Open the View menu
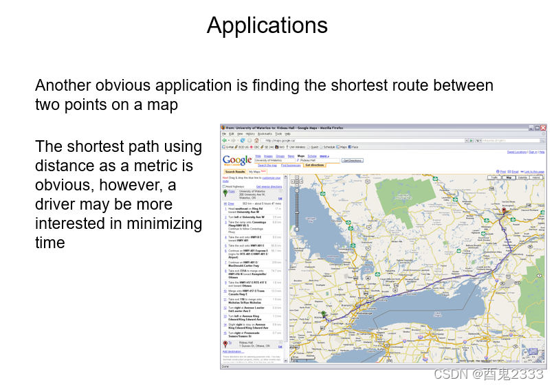The height and width of the screenshot is (387, 554). click(240, 134)
